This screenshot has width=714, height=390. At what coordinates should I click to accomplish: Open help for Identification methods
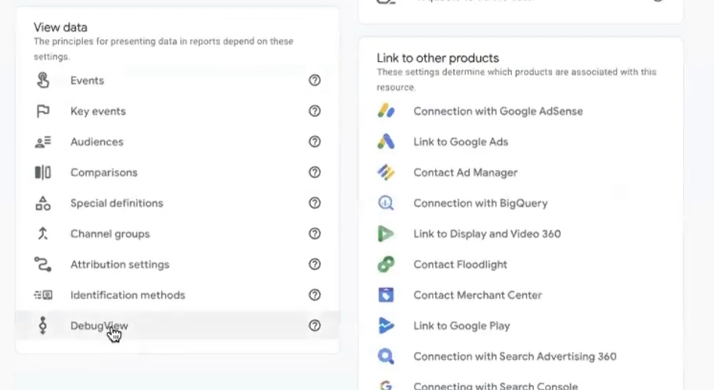(314, 295)
